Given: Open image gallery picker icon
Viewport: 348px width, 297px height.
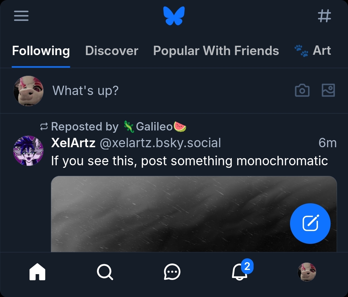Looking at the screenshot, I should tap(328, 91).
